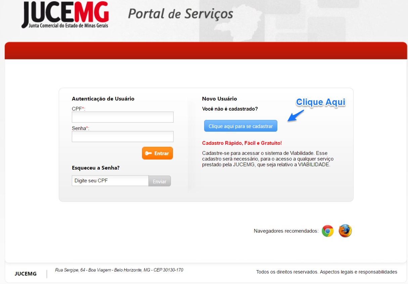Click the orange key icon on Entrar
This screenshot has height=284, width=408.
pos(149,153)
